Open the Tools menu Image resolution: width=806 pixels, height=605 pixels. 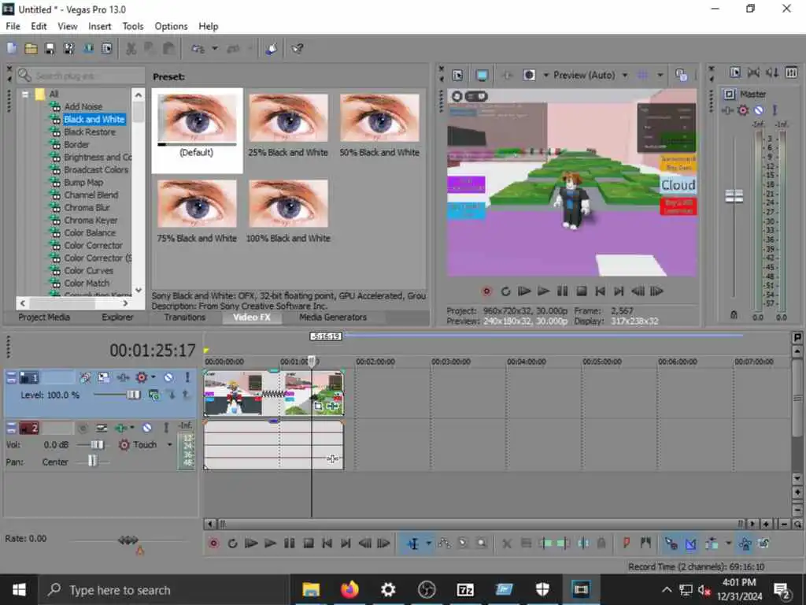click(x=132, y=26)
